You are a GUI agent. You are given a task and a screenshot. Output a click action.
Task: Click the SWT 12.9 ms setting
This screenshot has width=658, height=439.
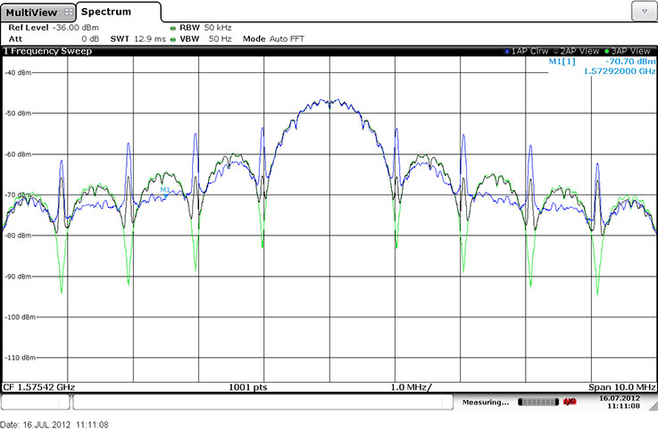click(136, 39)
